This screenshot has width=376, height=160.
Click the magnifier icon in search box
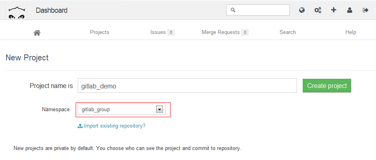[x=233, y=10]
